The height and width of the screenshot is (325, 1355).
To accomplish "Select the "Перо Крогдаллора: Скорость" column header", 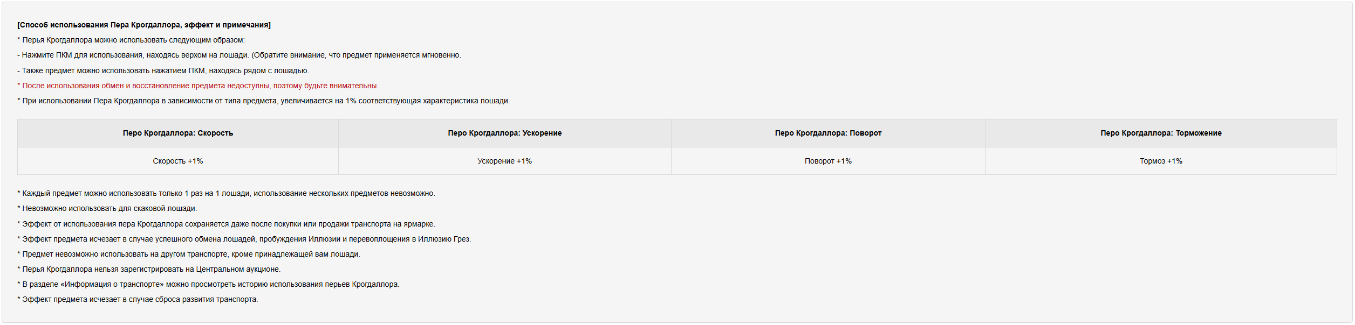I will point(178,133).
